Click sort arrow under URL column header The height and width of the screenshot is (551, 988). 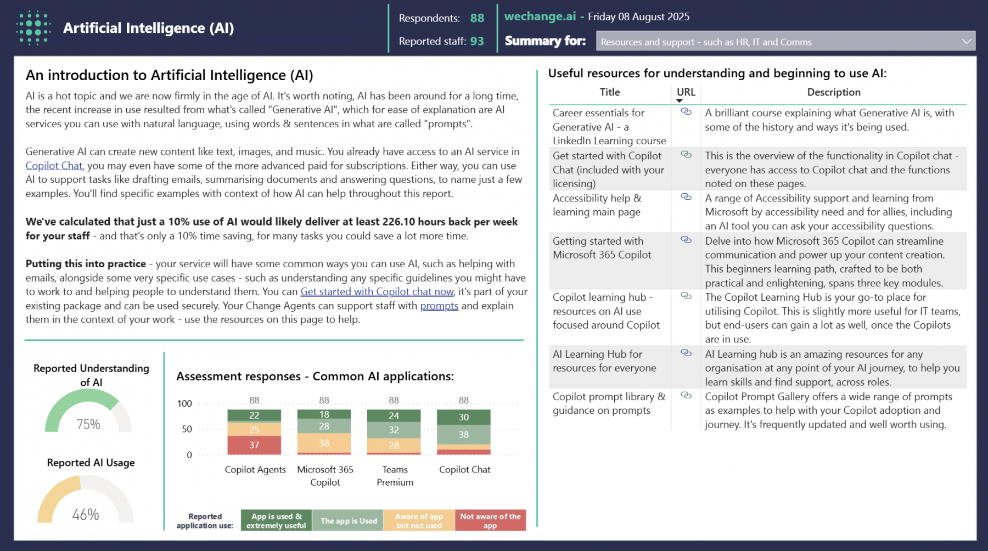[680, 101]
